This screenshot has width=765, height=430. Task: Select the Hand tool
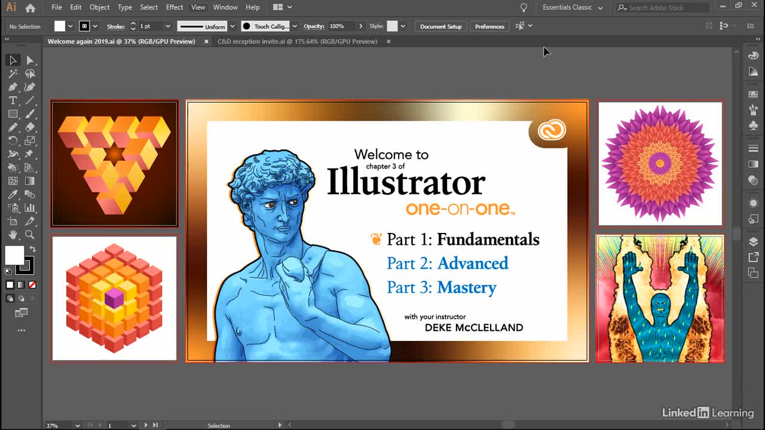[13, 235]
